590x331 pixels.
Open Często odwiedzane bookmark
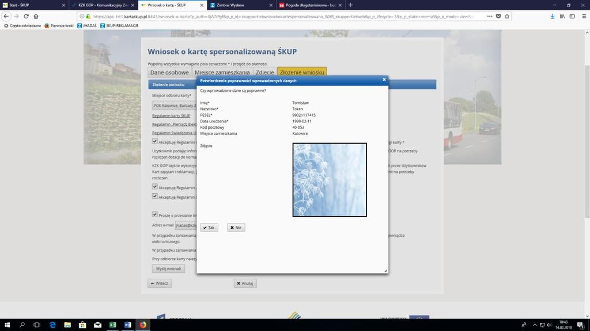[22, 25]
